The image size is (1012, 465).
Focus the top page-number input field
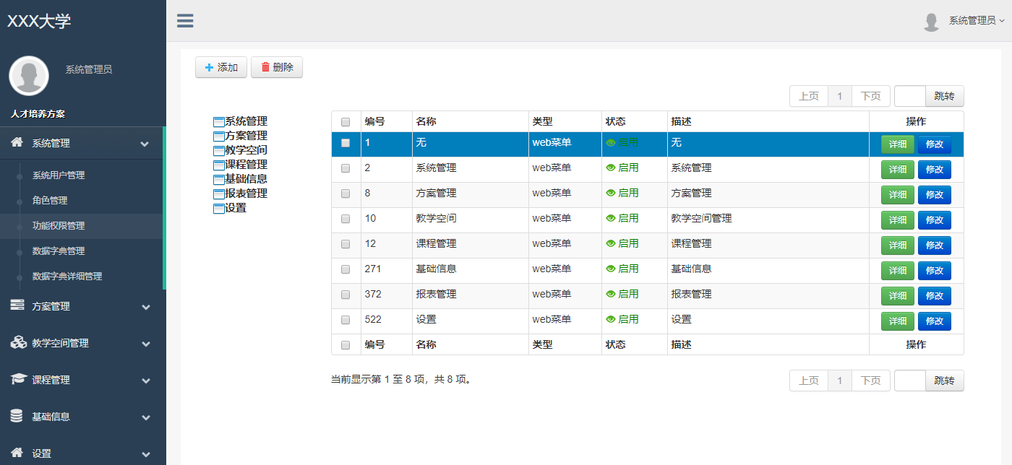910,96
